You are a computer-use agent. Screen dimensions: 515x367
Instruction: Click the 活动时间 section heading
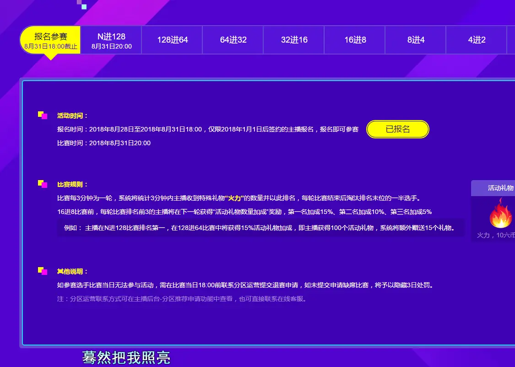point(72,116)
